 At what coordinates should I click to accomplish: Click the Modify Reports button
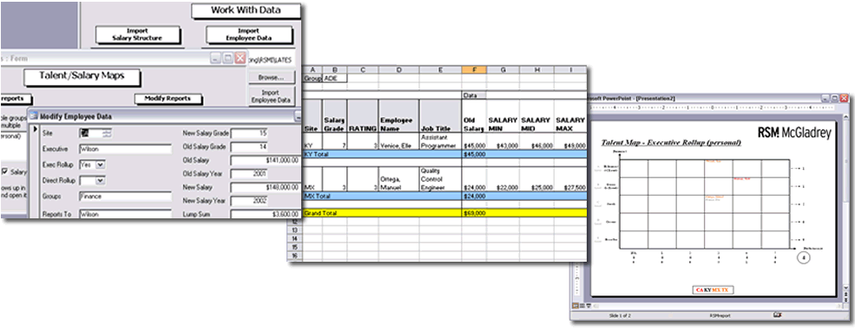[x=168, y=99]
